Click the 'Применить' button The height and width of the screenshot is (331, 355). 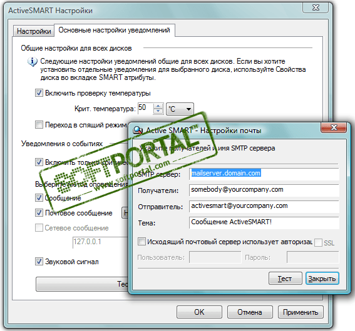click(x=301, y=312)
